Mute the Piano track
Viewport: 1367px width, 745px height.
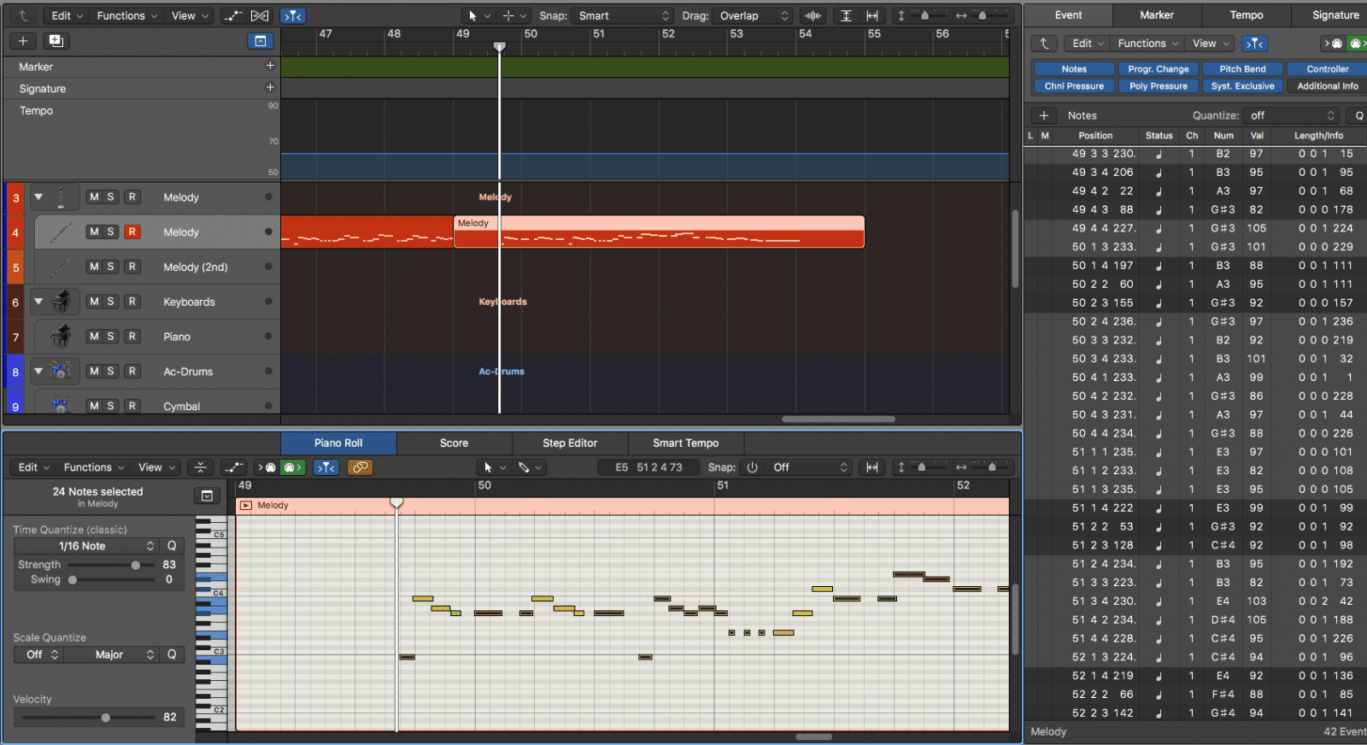click(x=94, y=337)
